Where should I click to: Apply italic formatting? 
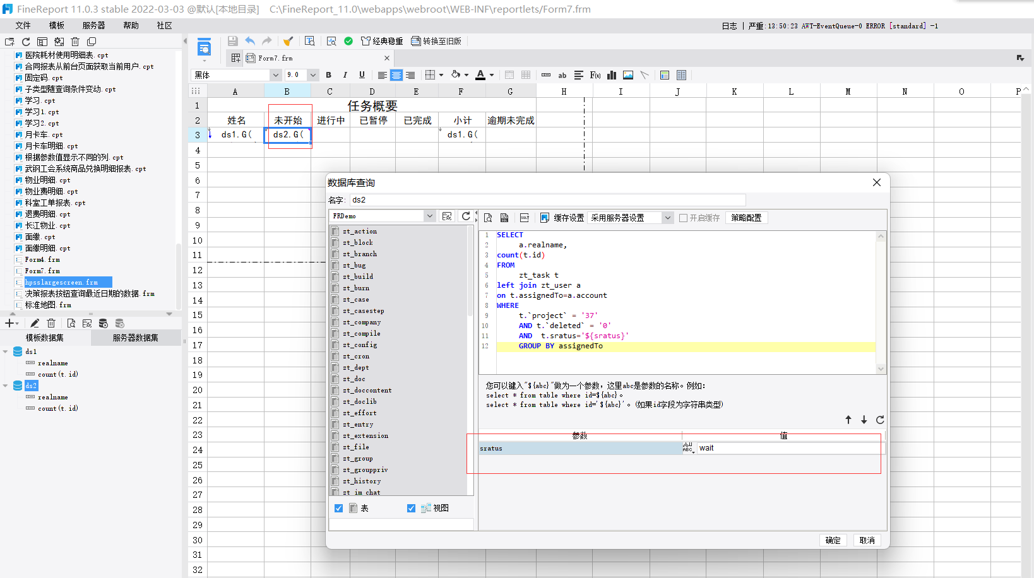click(x=345, y=75)
